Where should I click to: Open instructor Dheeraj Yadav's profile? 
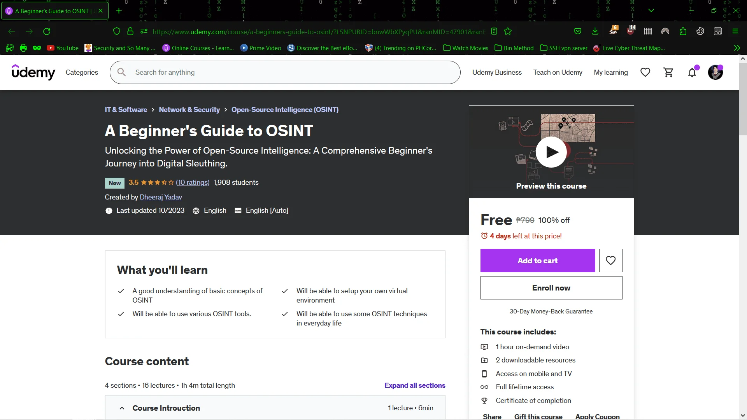tap(161, 197)
